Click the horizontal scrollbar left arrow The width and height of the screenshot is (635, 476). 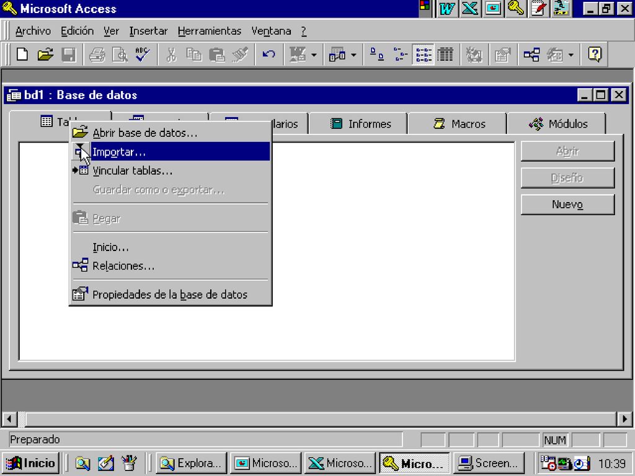point(9,419)
